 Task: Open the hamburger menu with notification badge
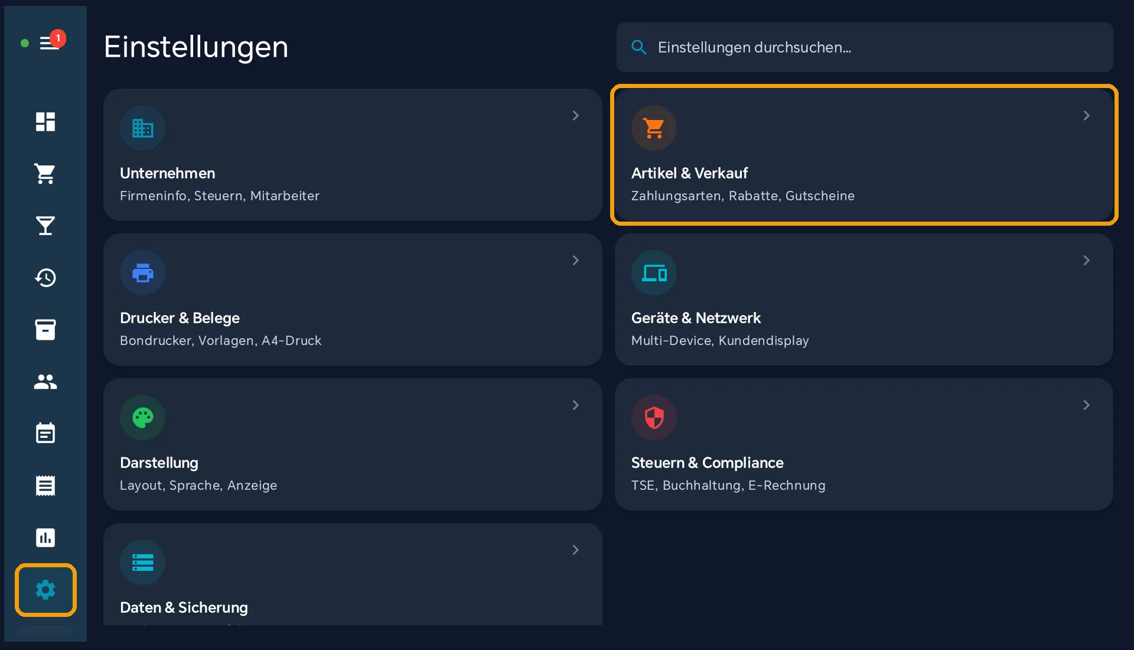pyautogui.click(x=51, y=41)
